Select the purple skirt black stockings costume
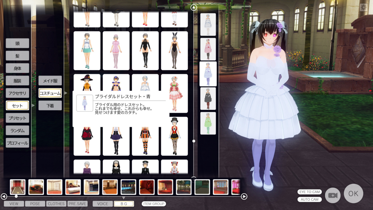Image resolution: width=373 pixels, height=210 pixels. coord(116,141)
